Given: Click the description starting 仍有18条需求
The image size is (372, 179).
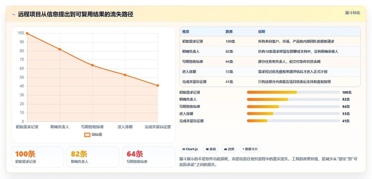Looking at the screenshot, I should click(298, 52).
